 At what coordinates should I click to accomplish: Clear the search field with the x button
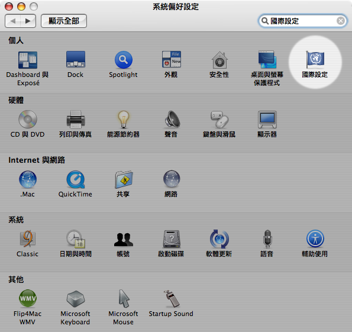[341, 21]
